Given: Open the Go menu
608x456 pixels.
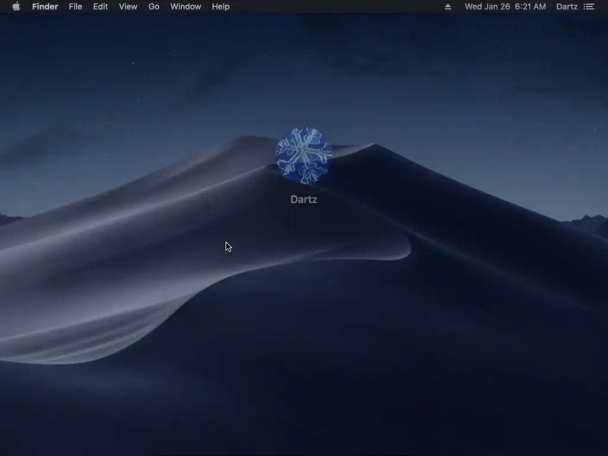Looking at the screenshot, I should [x=154, y=7].
